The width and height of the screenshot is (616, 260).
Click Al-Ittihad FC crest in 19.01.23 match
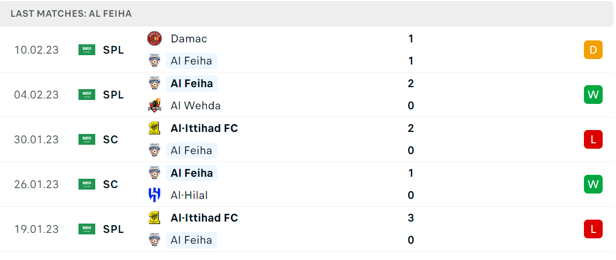pos(154,218)
